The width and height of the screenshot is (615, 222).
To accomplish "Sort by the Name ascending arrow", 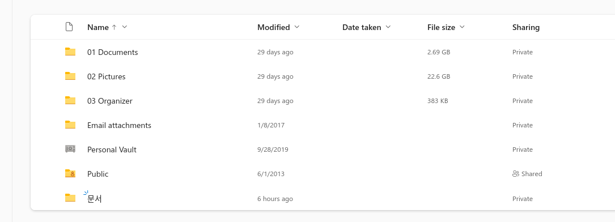I will click(114, 27).
